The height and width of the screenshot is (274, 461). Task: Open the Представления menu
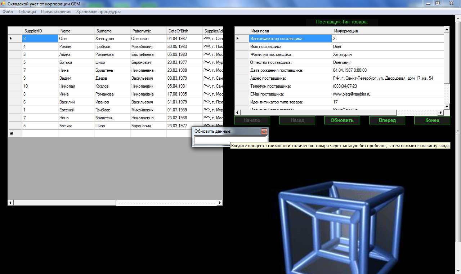[56, 12]
